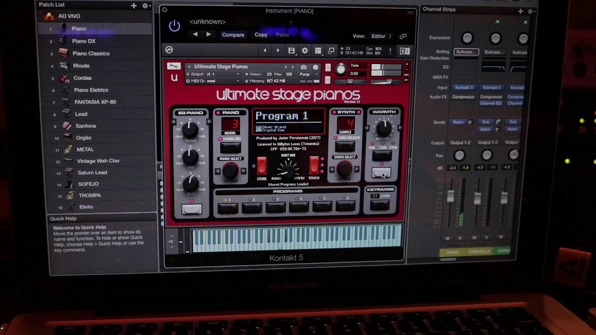Click the Copy button
Screen dimensions: 596x335
(261, 35)
